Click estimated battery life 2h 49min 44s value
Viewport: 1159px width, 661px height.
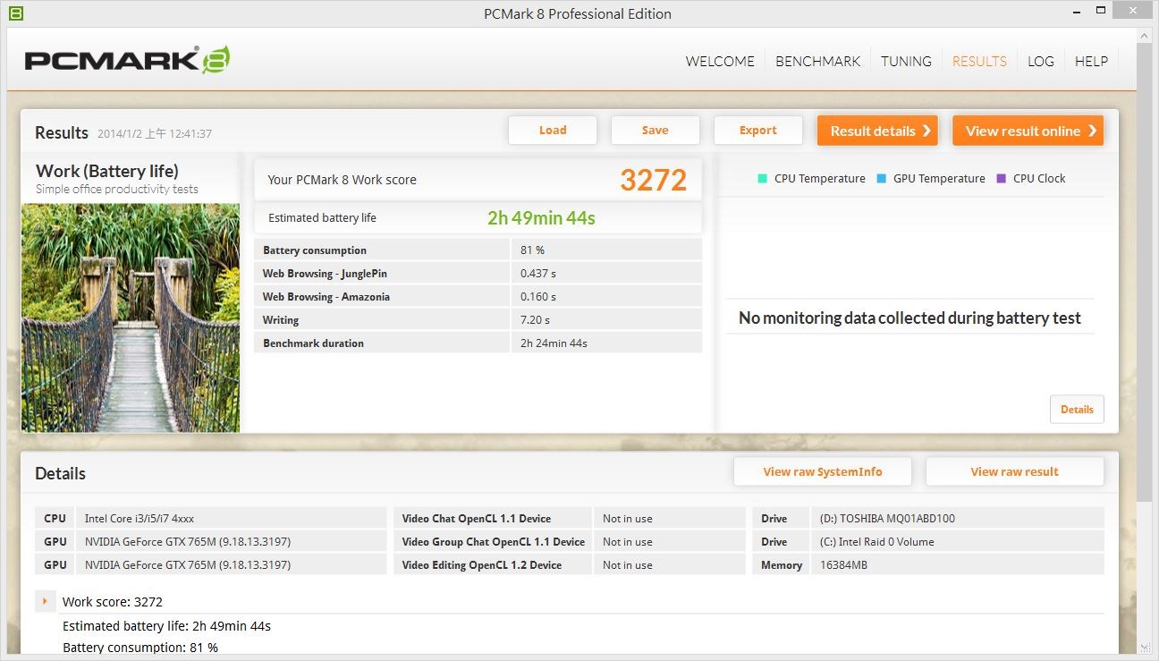[x=541, y=217]
